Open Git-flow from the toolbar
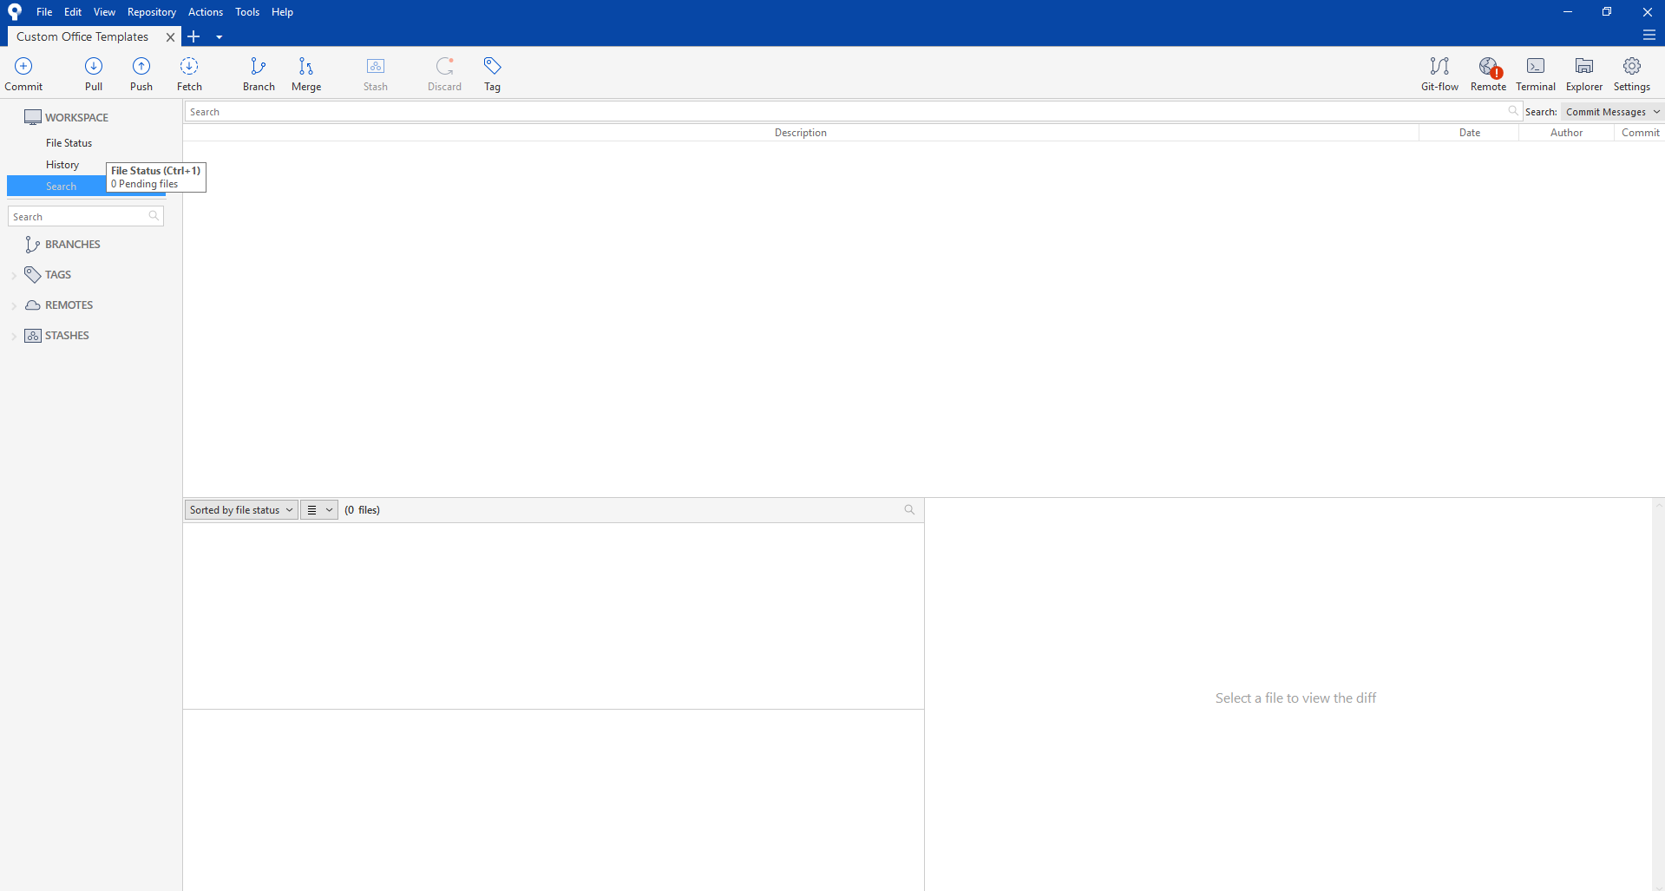 1439,74
